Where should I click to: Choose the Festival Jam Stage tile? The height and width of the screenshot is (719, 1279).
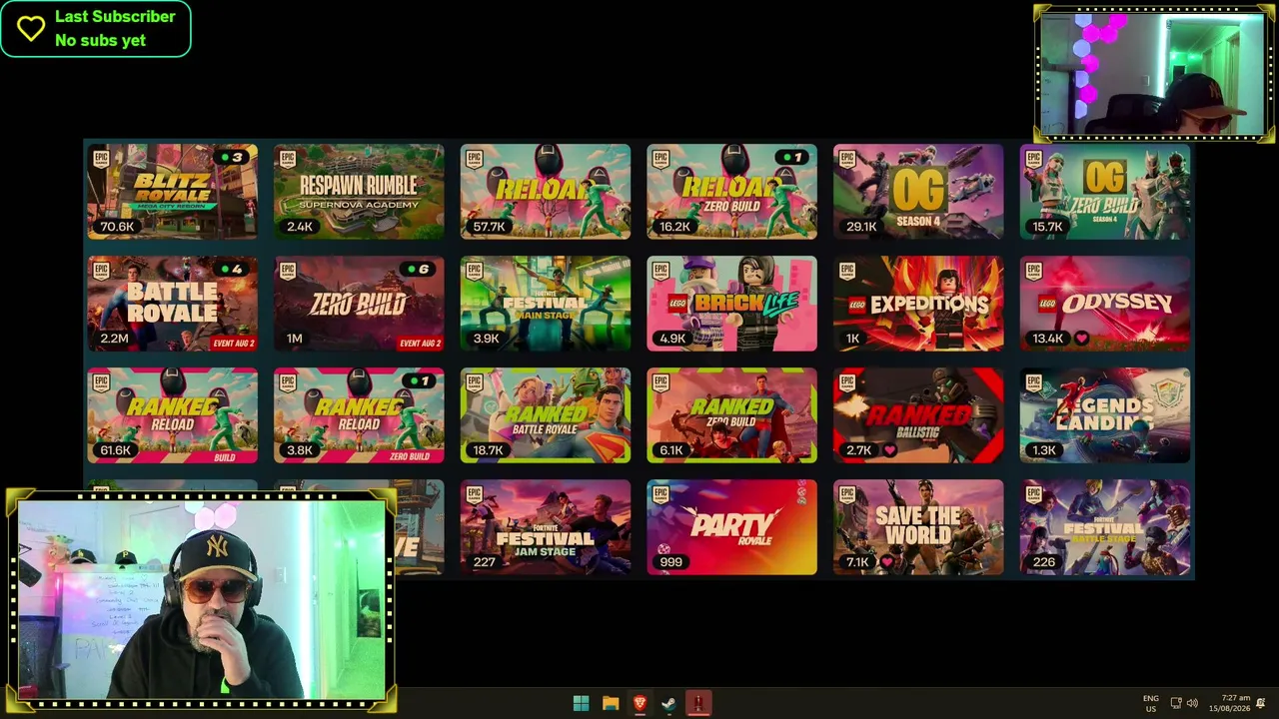546,527
